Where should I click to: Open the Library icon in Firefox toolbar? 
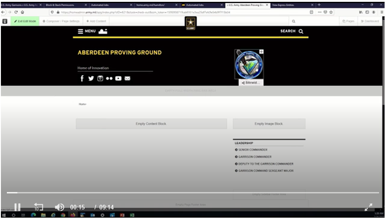361,12
